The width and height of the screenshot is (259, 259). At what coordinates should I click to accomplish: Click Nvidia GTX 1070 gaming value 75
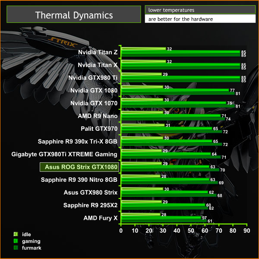(230, 103)
